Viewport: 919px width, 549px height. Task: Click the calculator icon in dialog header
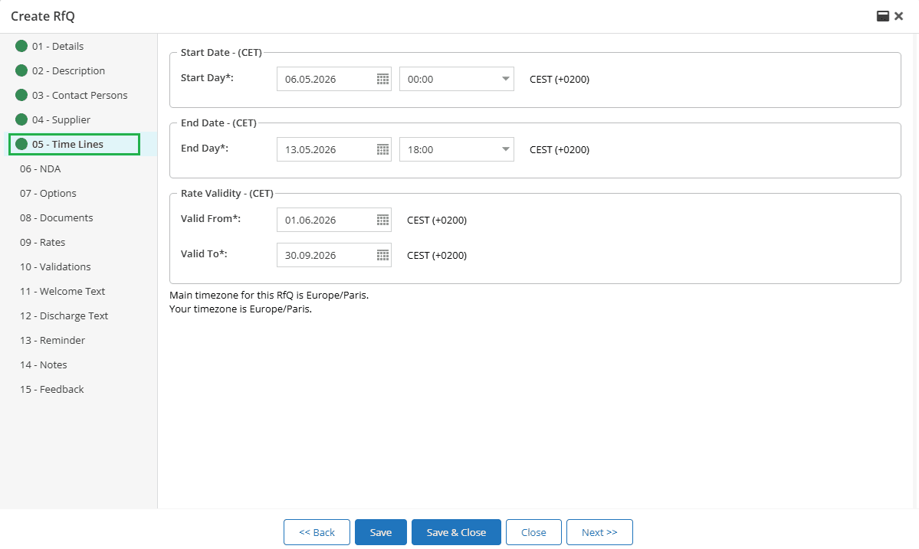pos(883,16)
